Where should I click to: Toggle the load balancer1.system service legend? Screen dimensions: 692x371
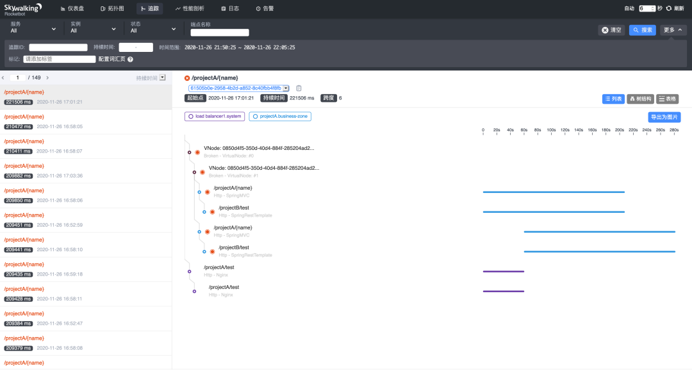[215, 117]
